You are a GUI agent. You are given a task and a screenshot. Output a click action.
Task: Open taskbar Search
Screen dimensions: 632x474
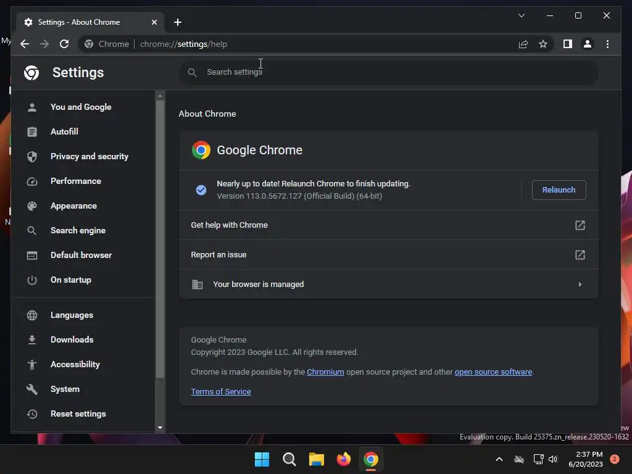point(289,459)
